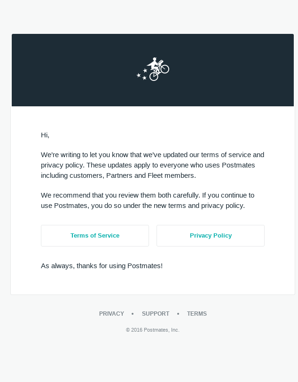Open the Terms of Service page
The width and height of the screenshot is (298, 382).
95,235
